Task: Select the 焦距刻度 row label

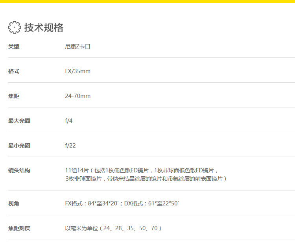Action: 19,228
